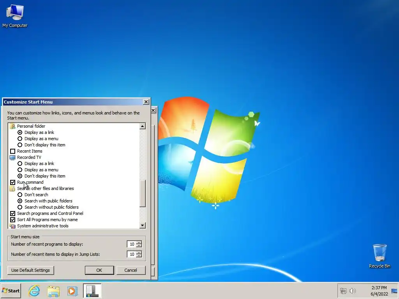Image resolution: width=399 pixels, height=299 pixels.
Task: Click the Start menu size group label
Action: pyautogui.click(x=25, y=237)
